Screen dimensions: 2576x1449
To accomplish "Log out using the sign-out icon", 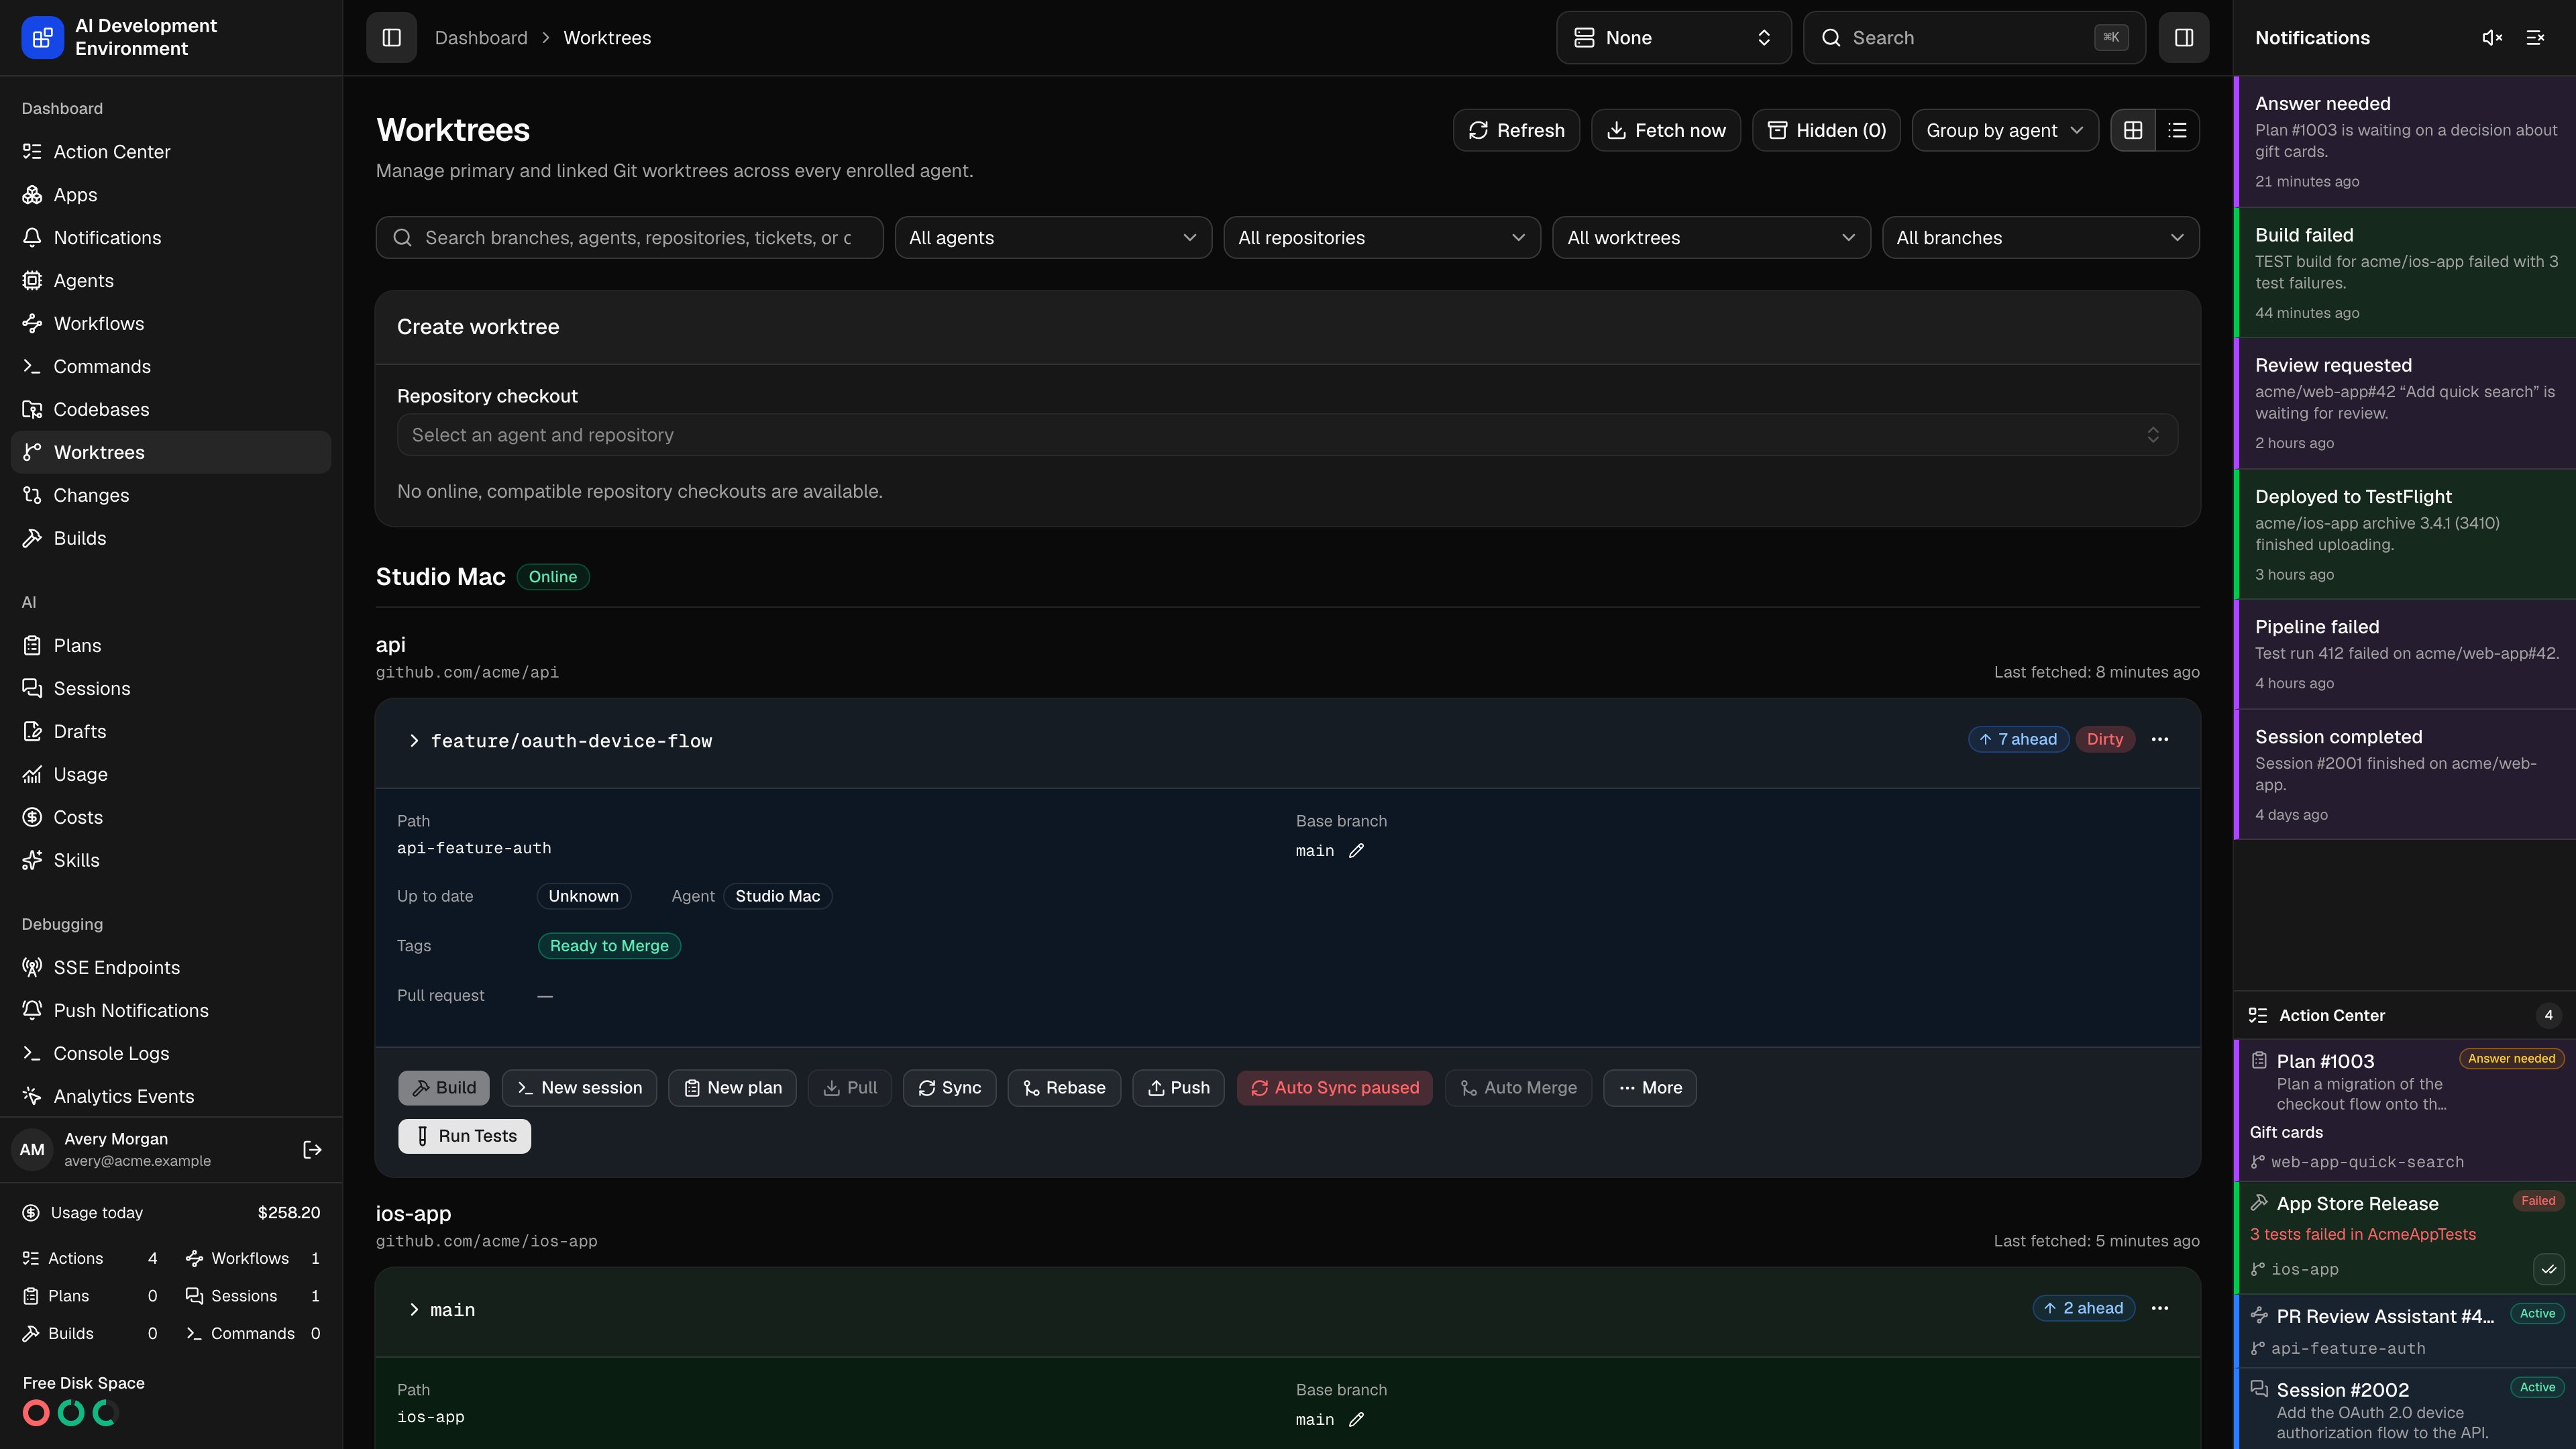I will pos(312,1150).
